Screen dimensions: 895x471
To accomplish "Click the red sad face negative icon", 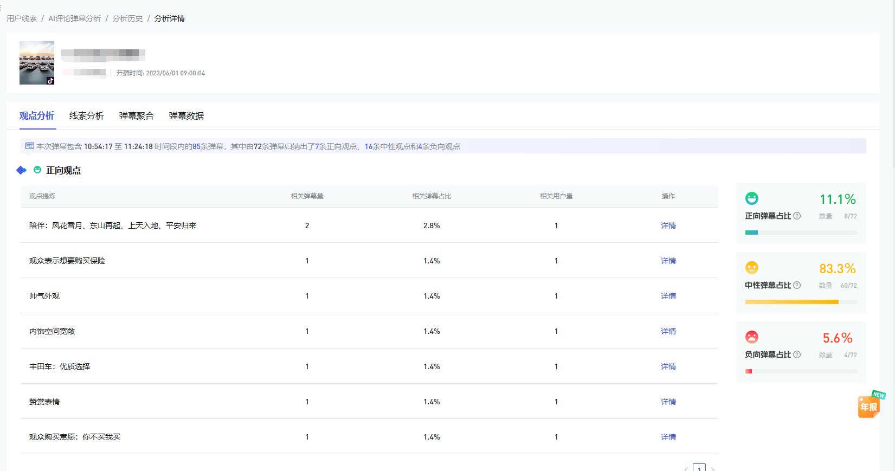I will pos(751,337).
